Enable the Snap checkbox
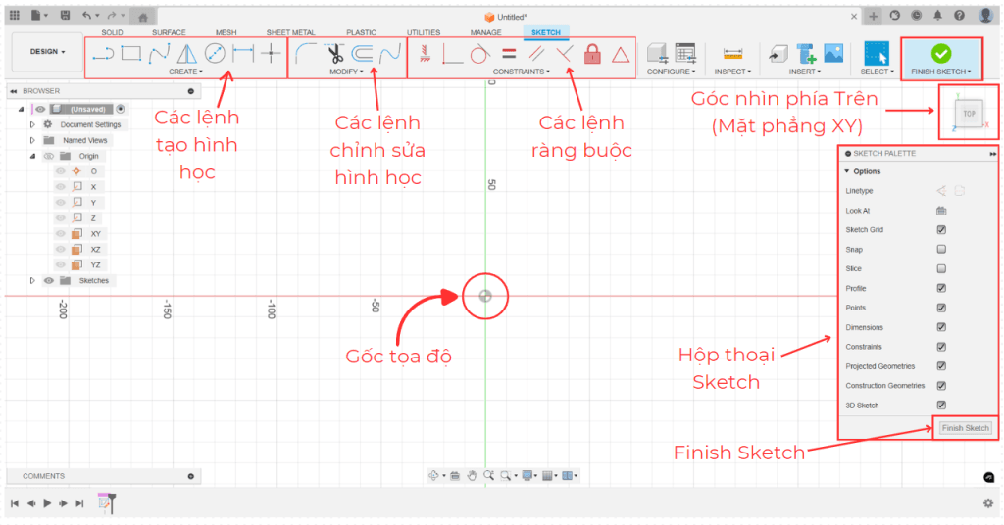 click(x=941, y=250)
